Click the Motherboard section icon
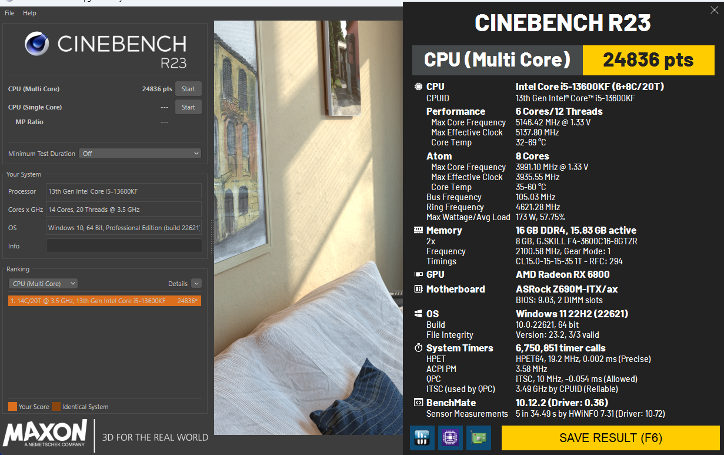The width and height of the screenshot is (724, 455). (418, 289)
